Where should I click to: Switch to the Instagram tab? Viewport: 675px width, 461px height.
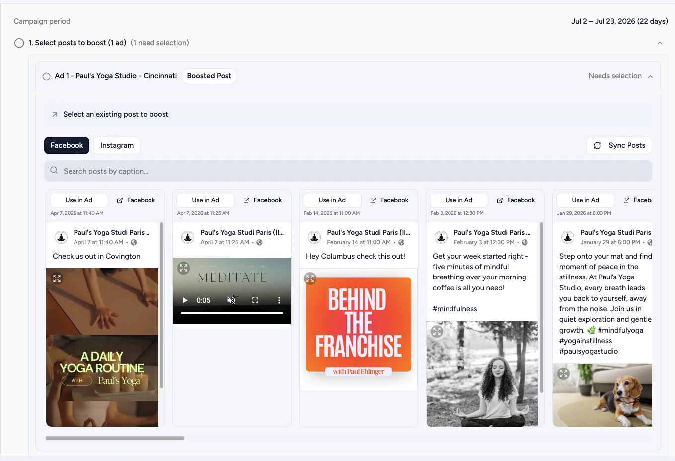tap(117, 145)
